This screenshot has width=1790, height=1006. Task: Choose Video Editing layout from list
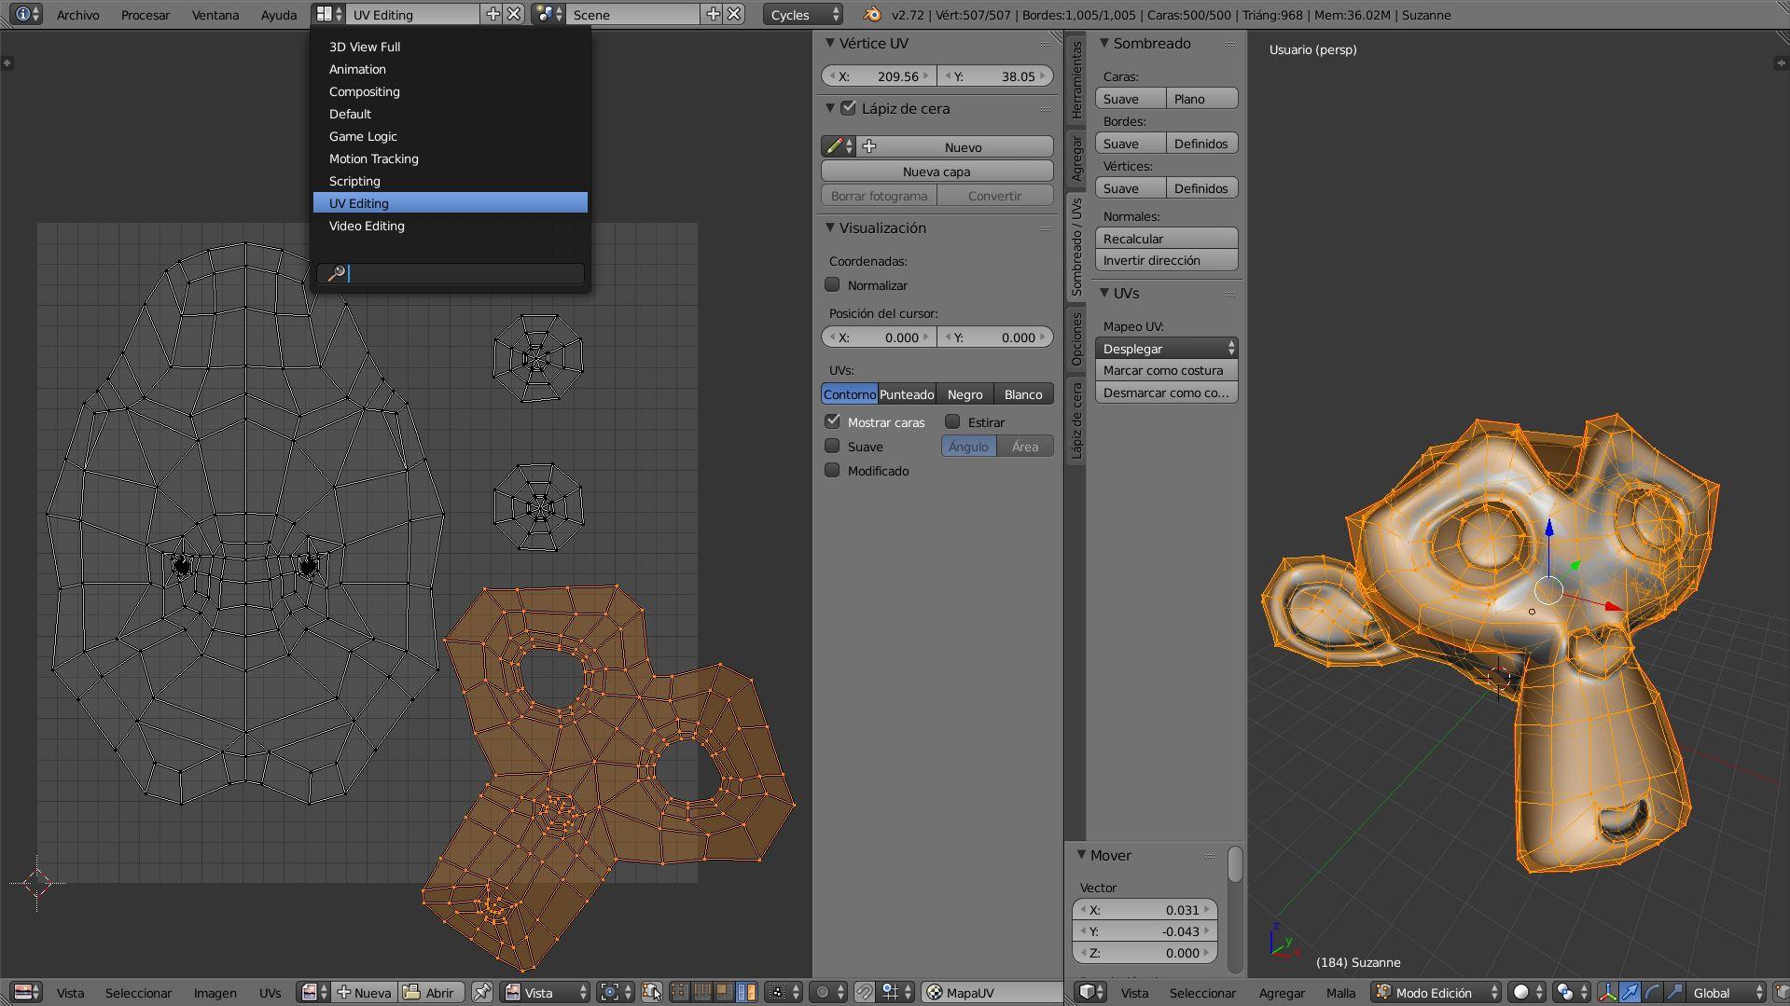pos(450,226)
